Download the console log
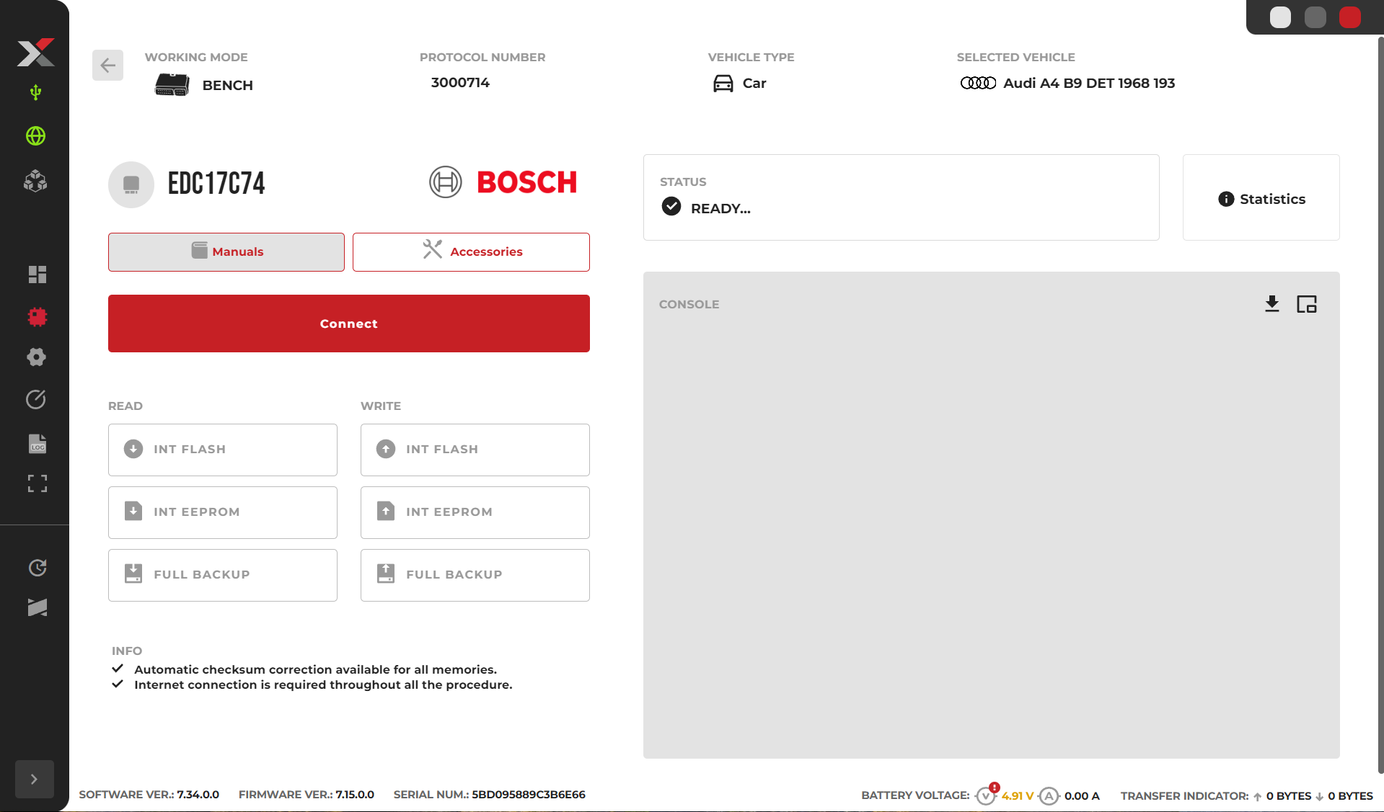 1271,304
